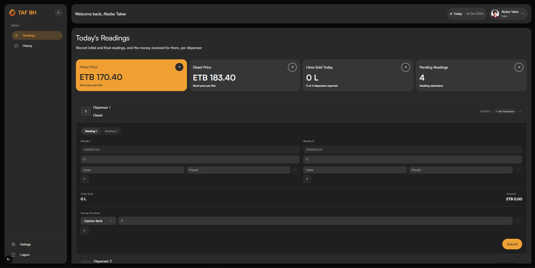535x268 pixels.
Task: Click the Nozzle 2 Price/L field
Action: [x=460, y=170]
